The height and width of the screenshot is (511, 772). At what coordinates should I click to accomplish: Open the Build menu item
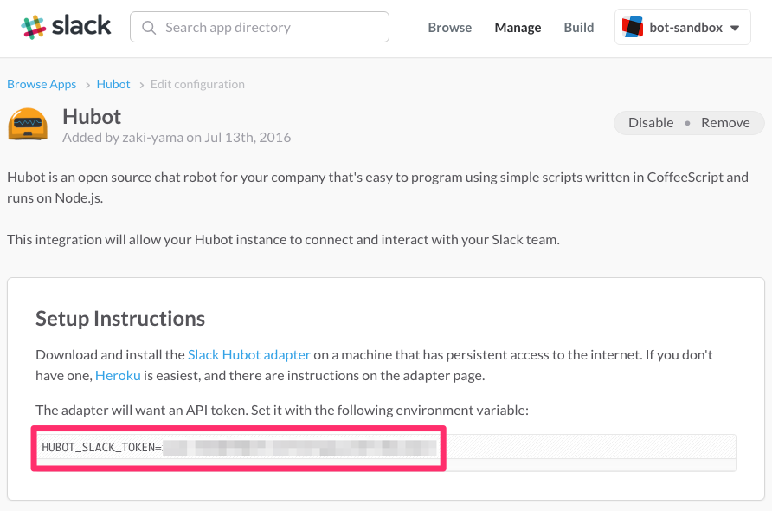coord(578,28)
